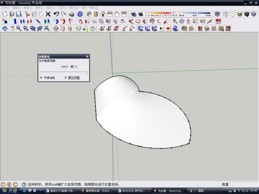
Task: Click the red stop square button
Action: pyautogui.click(x=168, y=28)
